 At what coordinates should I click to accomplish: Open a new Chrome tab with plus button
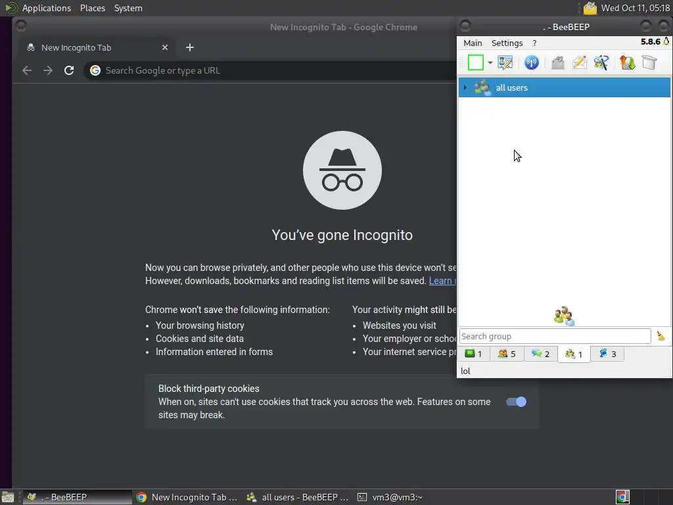[x=190, y=47]
